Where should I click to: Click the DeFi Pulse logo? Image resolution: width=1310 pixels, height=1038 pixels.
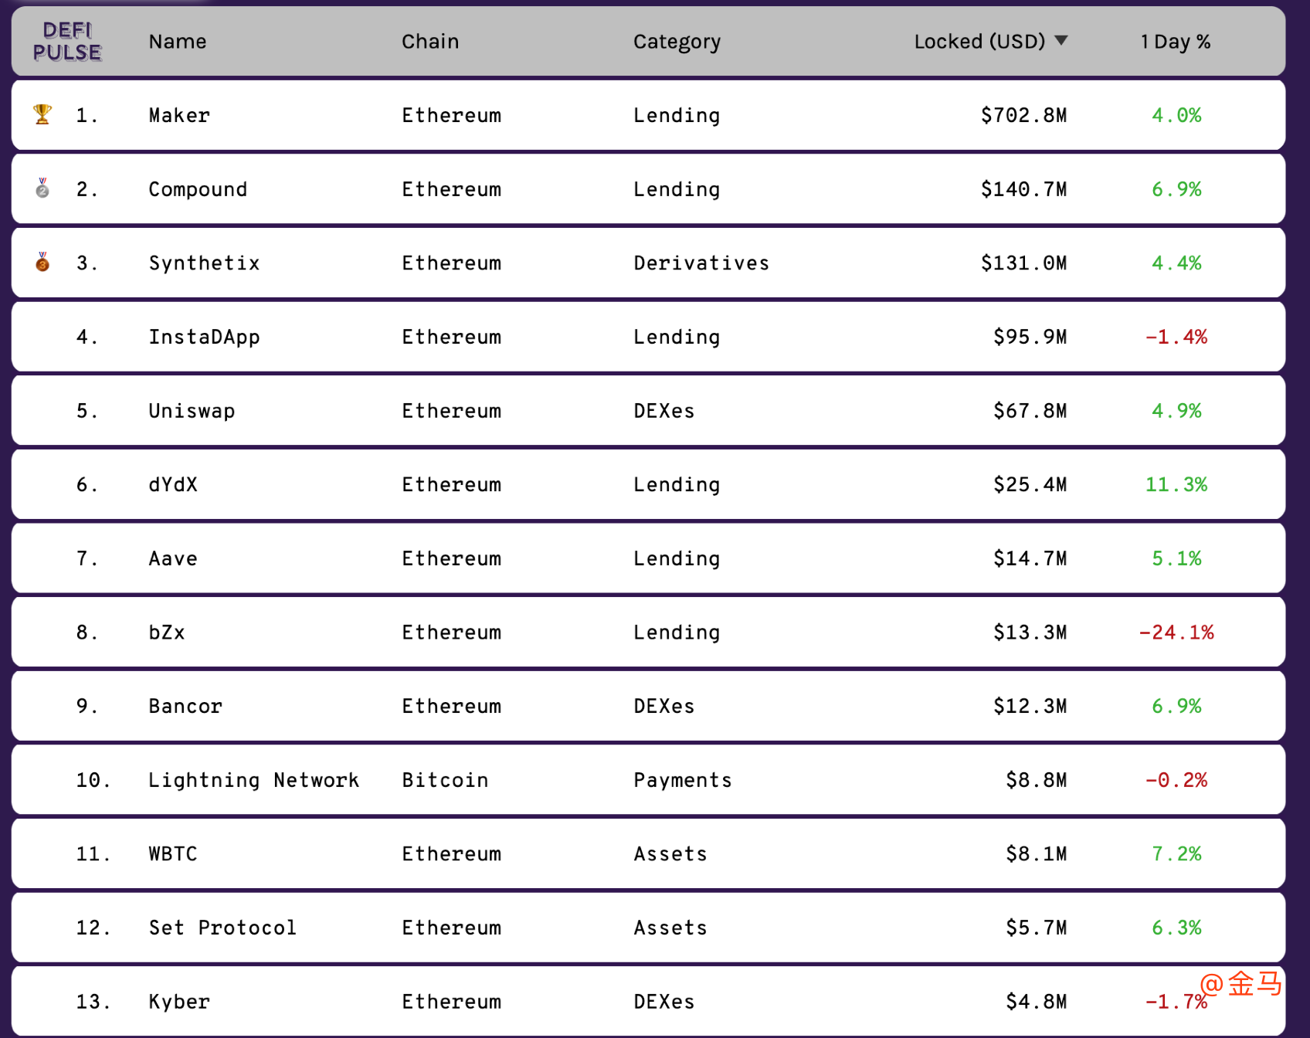67,42
